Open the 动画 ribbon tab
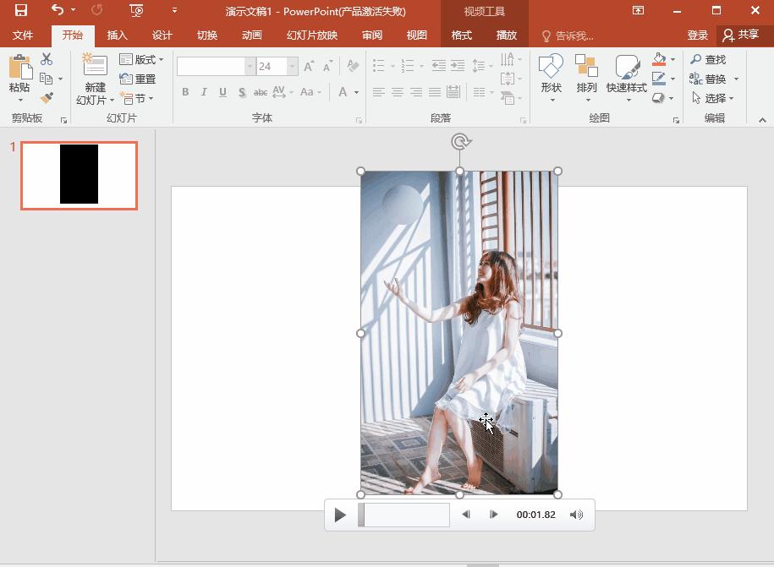Image resolution: width=774 pixels, height=567 pixels. [251, 35]
